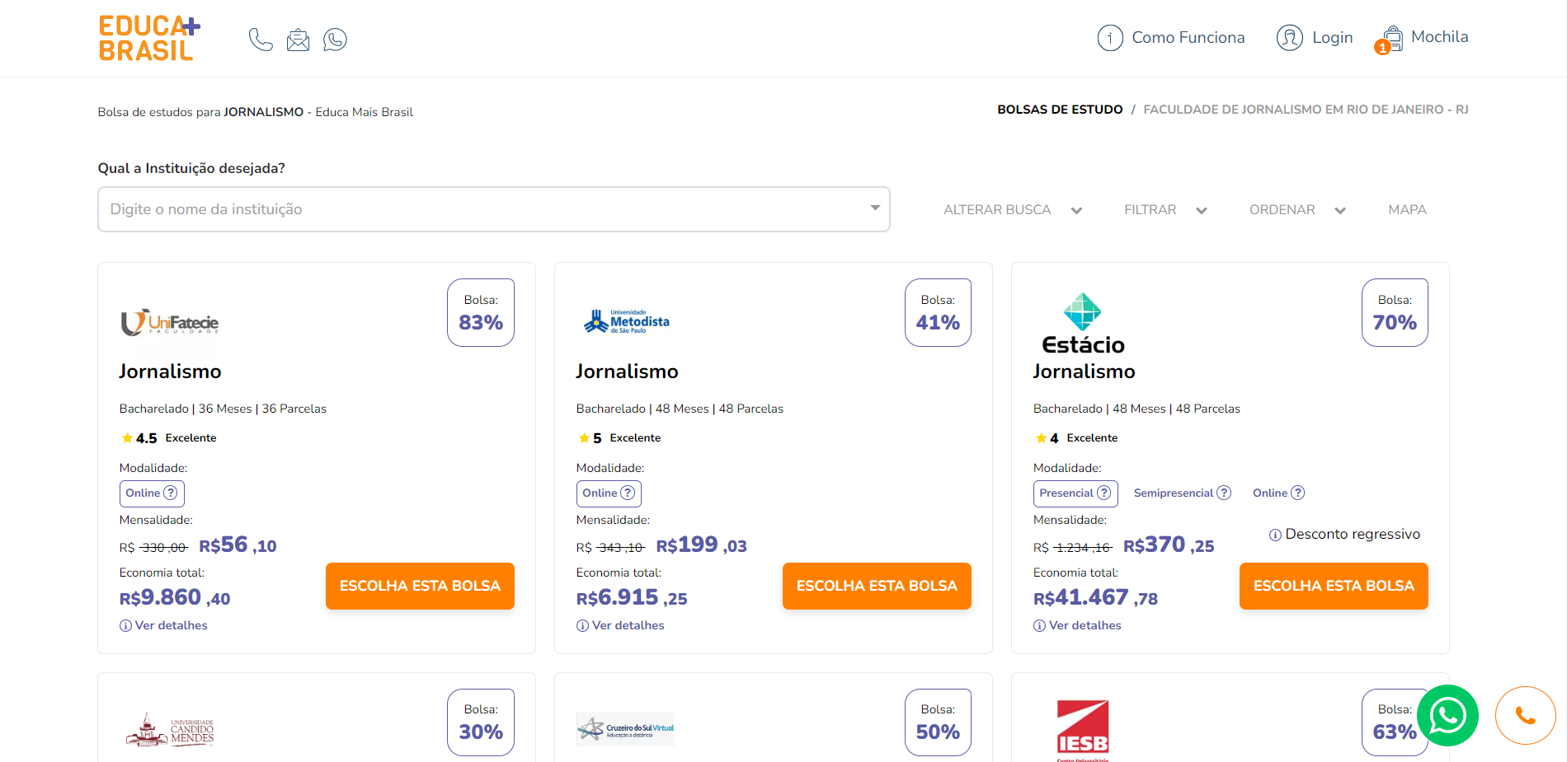Click the question mark beside Semipresencial

[x=1224, y=493]
